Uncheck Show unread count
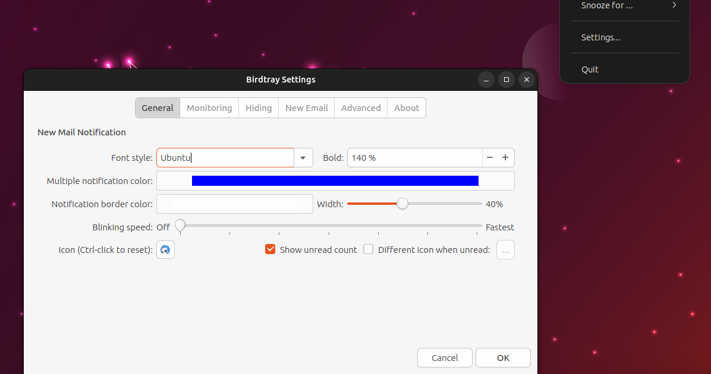Screen dimensions: 711x374 270,249
